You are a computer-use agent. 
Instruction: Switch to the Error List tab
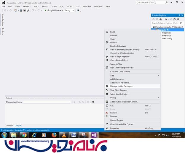point(9,126)
